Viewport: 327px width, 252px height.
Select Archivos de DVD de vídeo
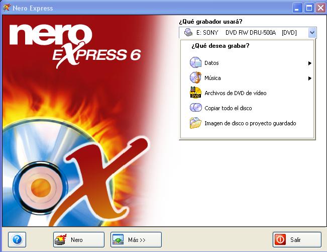point(236,93)
